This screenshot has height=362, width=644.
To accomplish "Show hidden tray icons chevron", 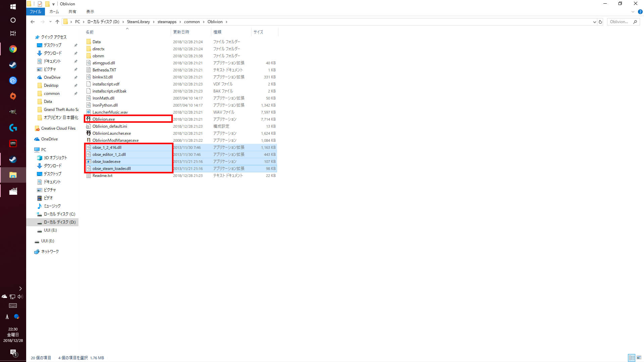I will tap(20, 288).
